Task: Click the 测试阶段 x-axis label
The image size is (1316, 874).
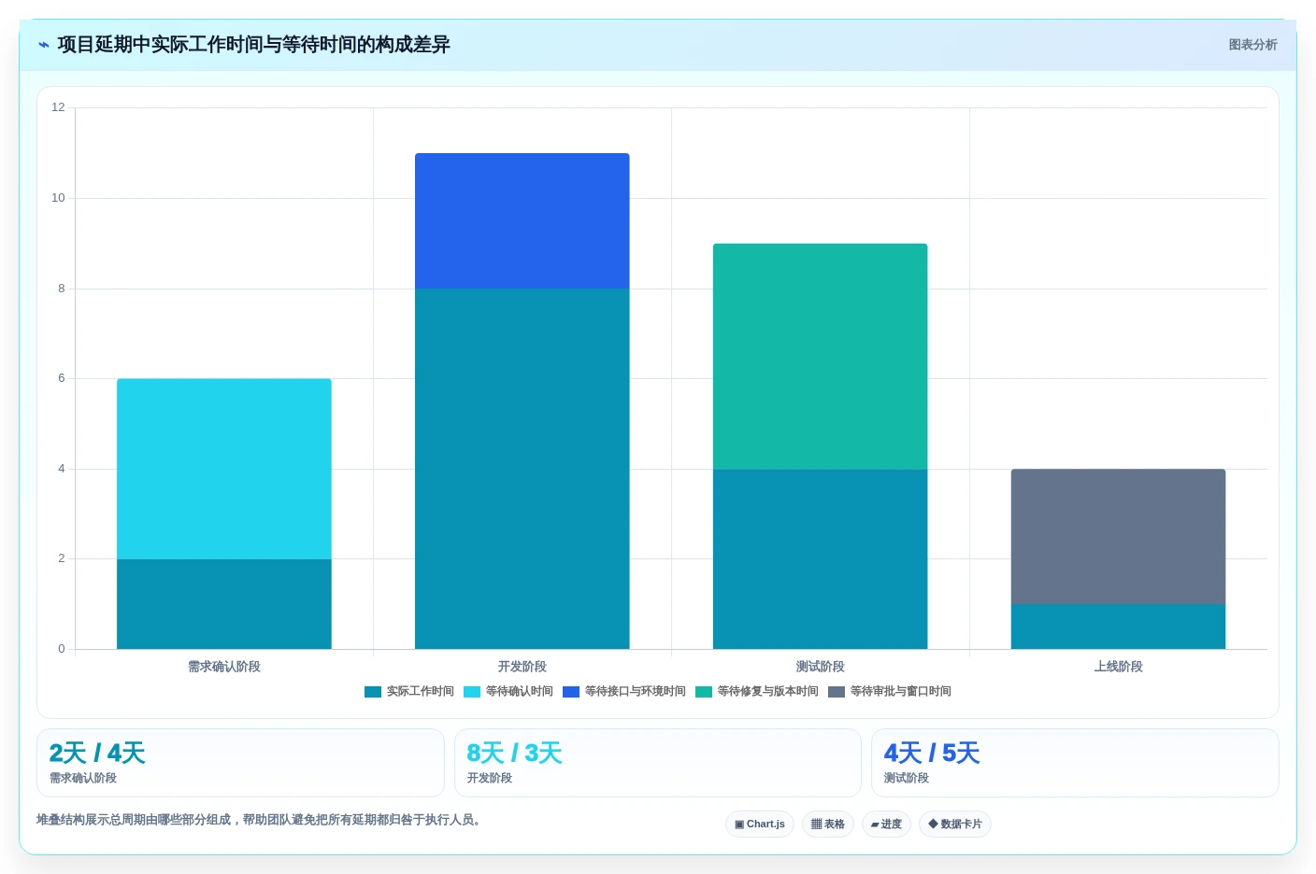Action: coord(821,667)
